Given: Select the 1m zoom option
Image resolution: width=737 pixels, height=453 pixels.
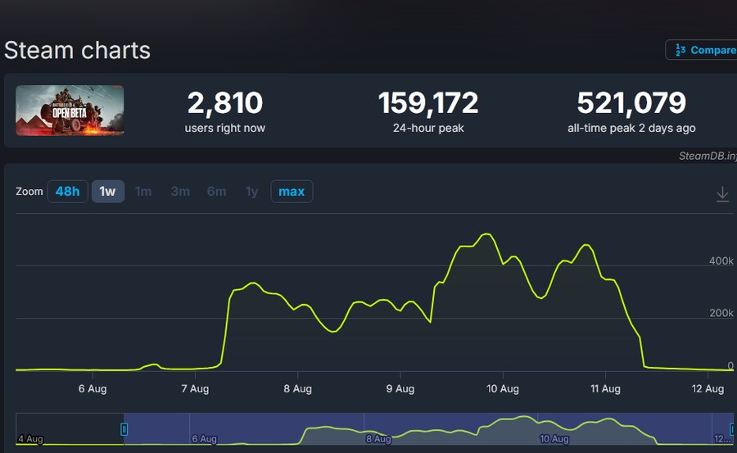Looking at the screenshot, I should coord(143,192).
